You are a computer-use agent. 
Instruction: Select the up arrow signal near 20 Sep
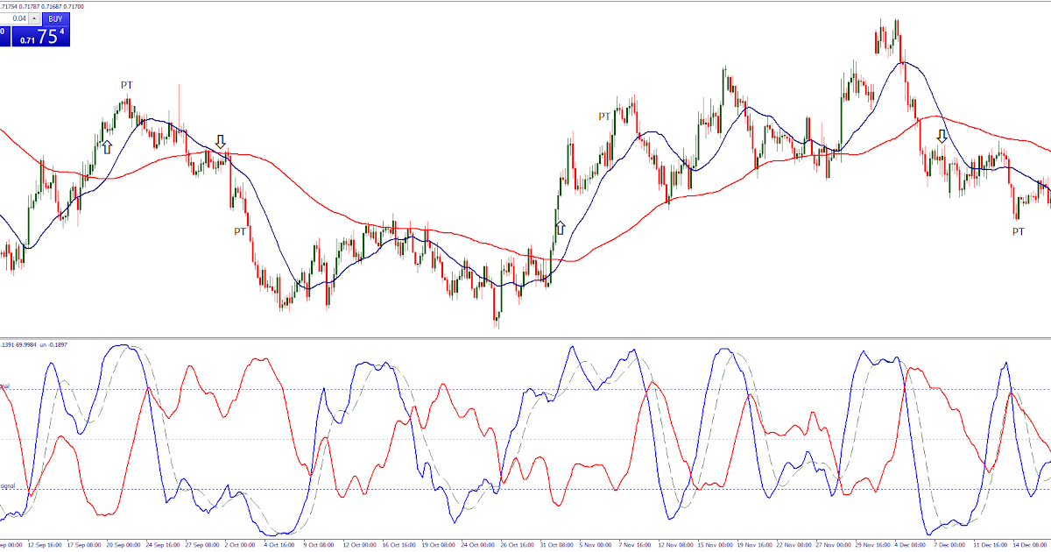(107, 146)
